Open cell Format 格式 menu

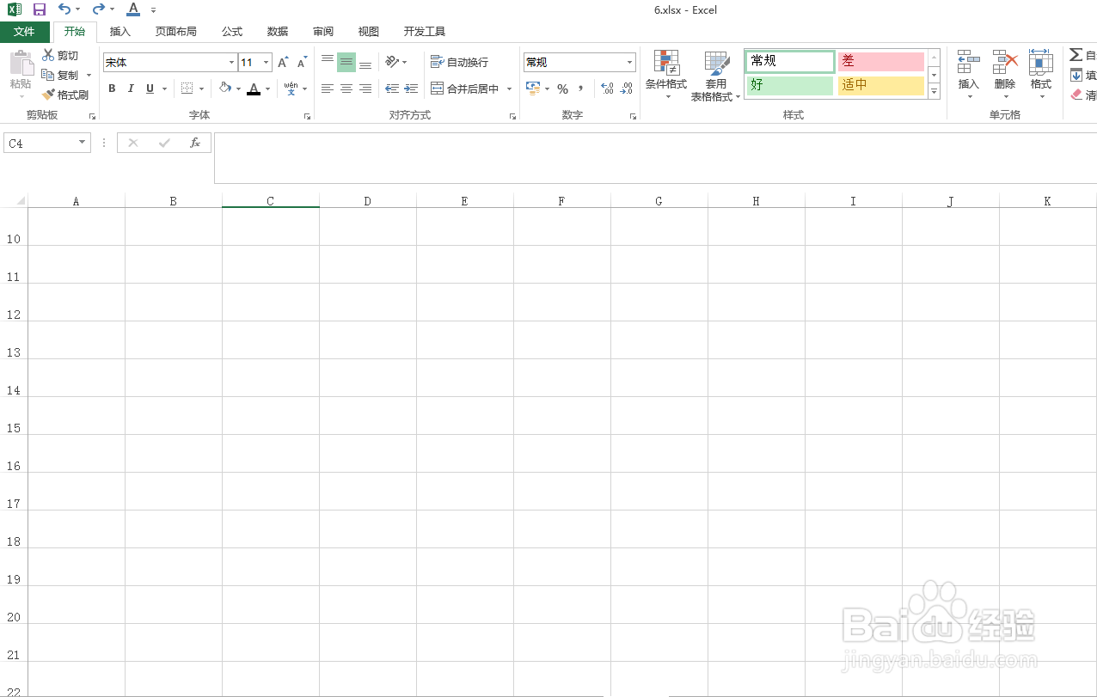(x=1041, y=73)
